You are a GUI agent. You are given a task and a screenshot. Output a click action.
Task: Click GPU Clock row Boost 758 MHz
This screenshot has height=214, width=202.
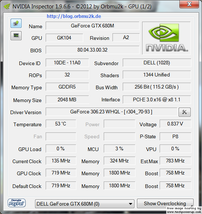175,173
